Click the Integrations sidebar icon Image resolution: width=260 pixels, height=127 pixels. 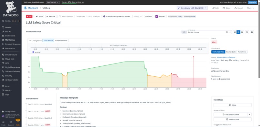point(3,112)
